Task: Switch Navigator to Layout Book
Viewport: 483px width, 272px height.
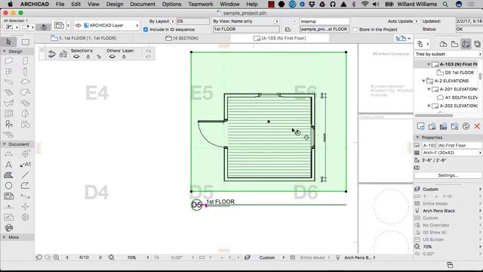Action: point(466,44)
